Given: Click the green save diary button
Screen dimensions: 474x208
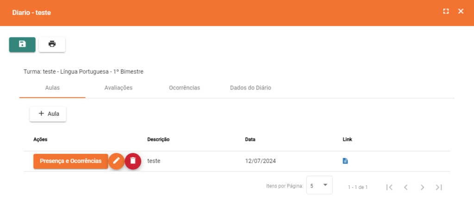Looking at the screenshot, I should [x=22, y=44].
